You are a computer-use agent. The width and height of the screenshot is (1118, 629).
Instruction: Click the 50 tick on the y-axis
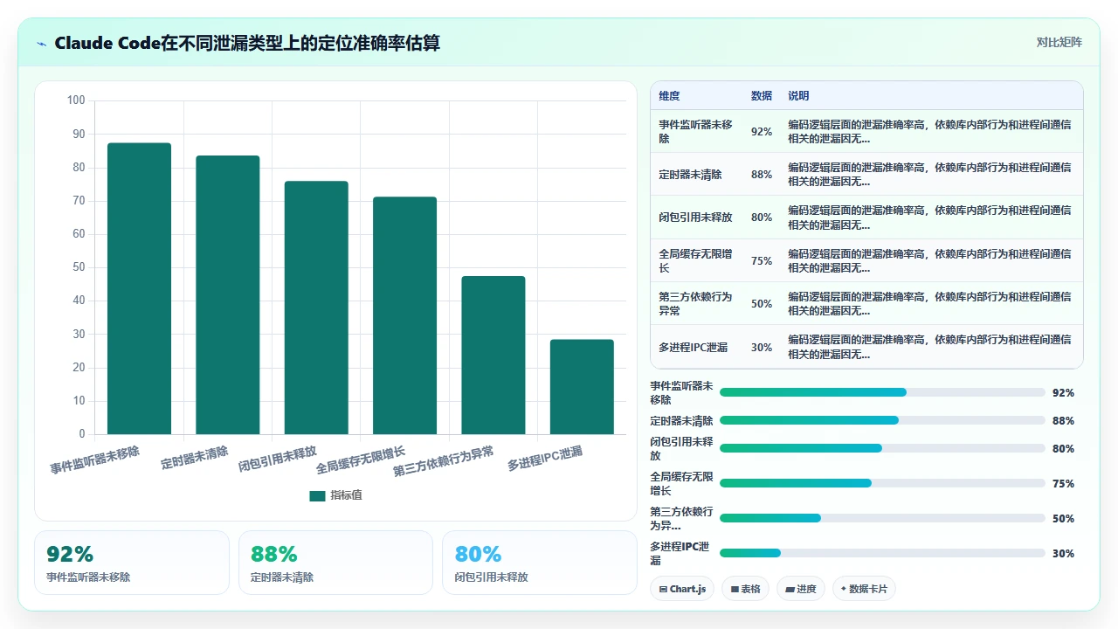(x=79, y=267)
